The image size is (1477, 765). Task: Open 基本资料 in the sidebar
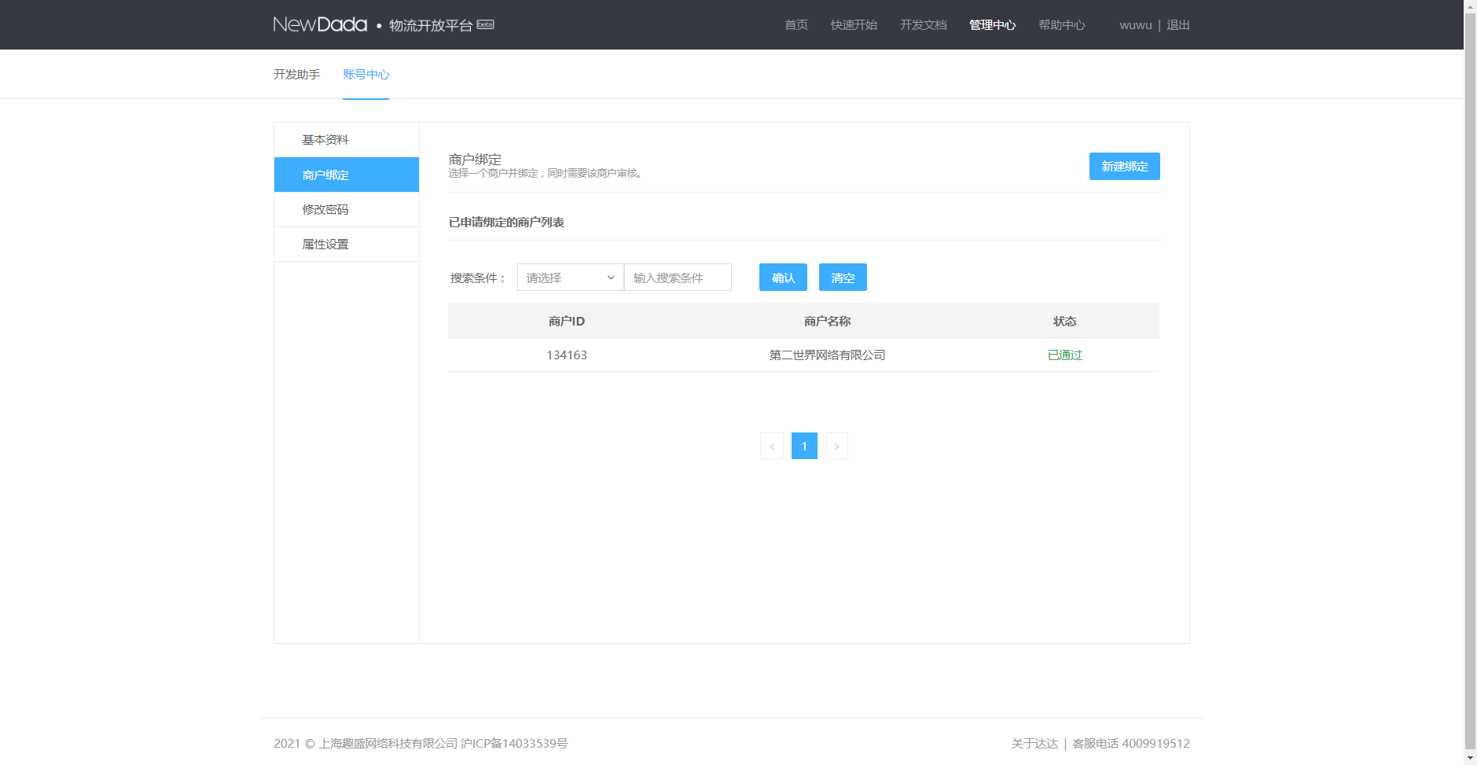tap(325, 140)
